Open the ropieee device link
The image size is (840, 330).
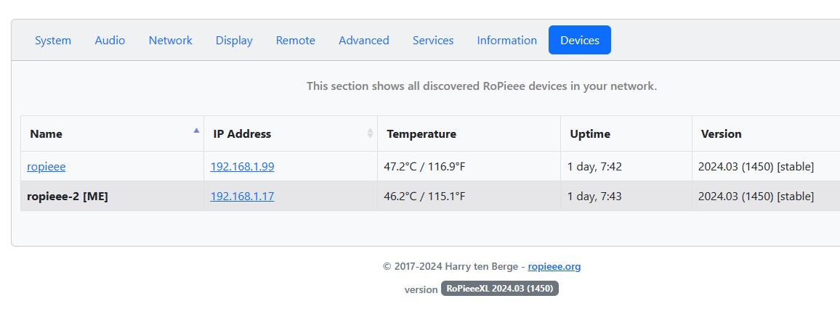click(46, 166)
